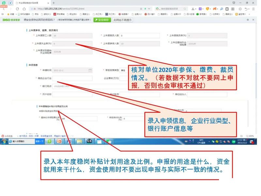
Task: Click the green 安全保存 button
Action: 102,20
